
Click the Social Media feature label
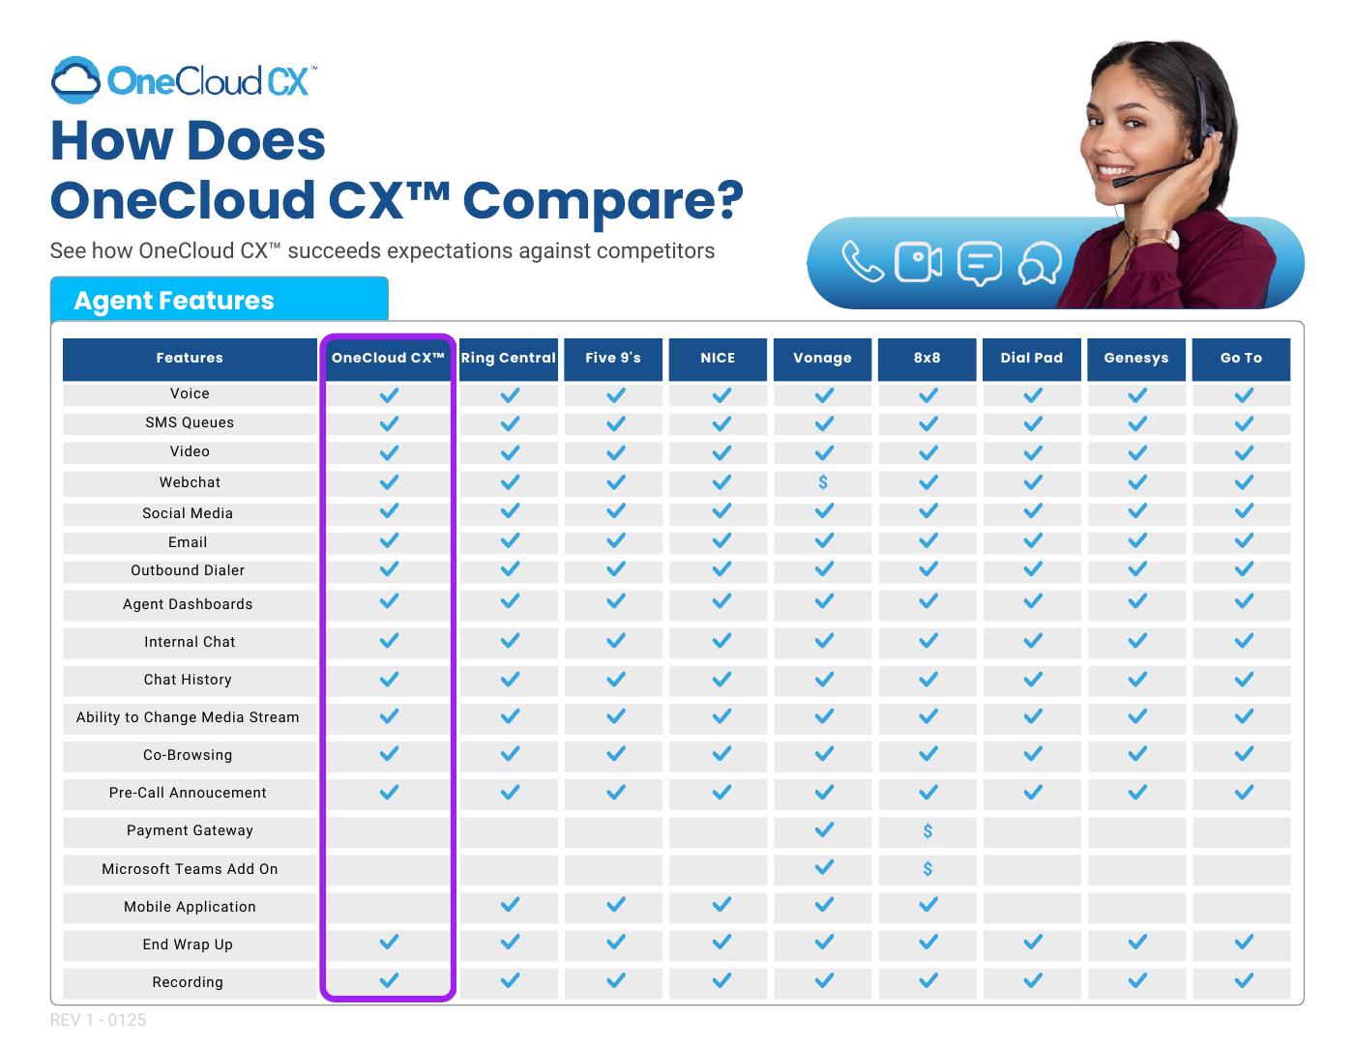(x=188, y=513)
